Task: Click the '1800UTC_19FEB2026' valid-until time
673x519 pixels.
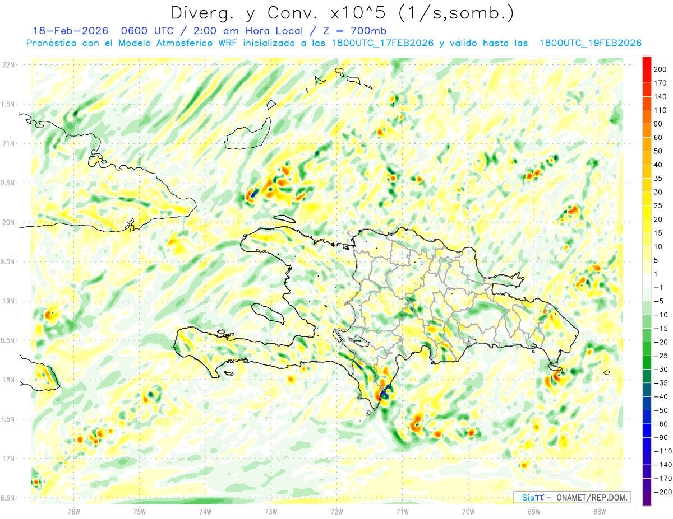Action: click(x=590, y=43)
